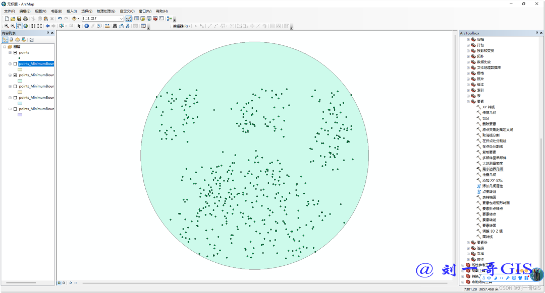545x293 pixels.
Task: Open the ArcToolbox window icon
Action: [155, 19]
